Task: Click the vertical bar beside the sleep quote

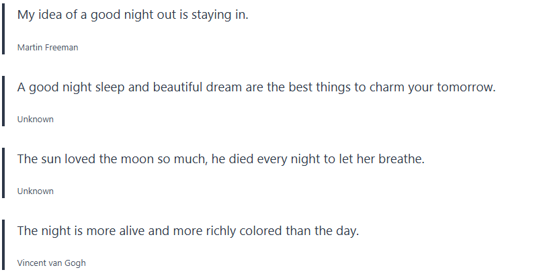Action: point(4,100)
